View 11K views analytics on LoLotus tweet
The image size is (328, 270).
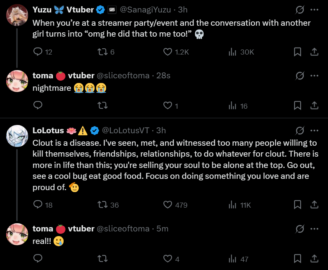click(233, 205)
